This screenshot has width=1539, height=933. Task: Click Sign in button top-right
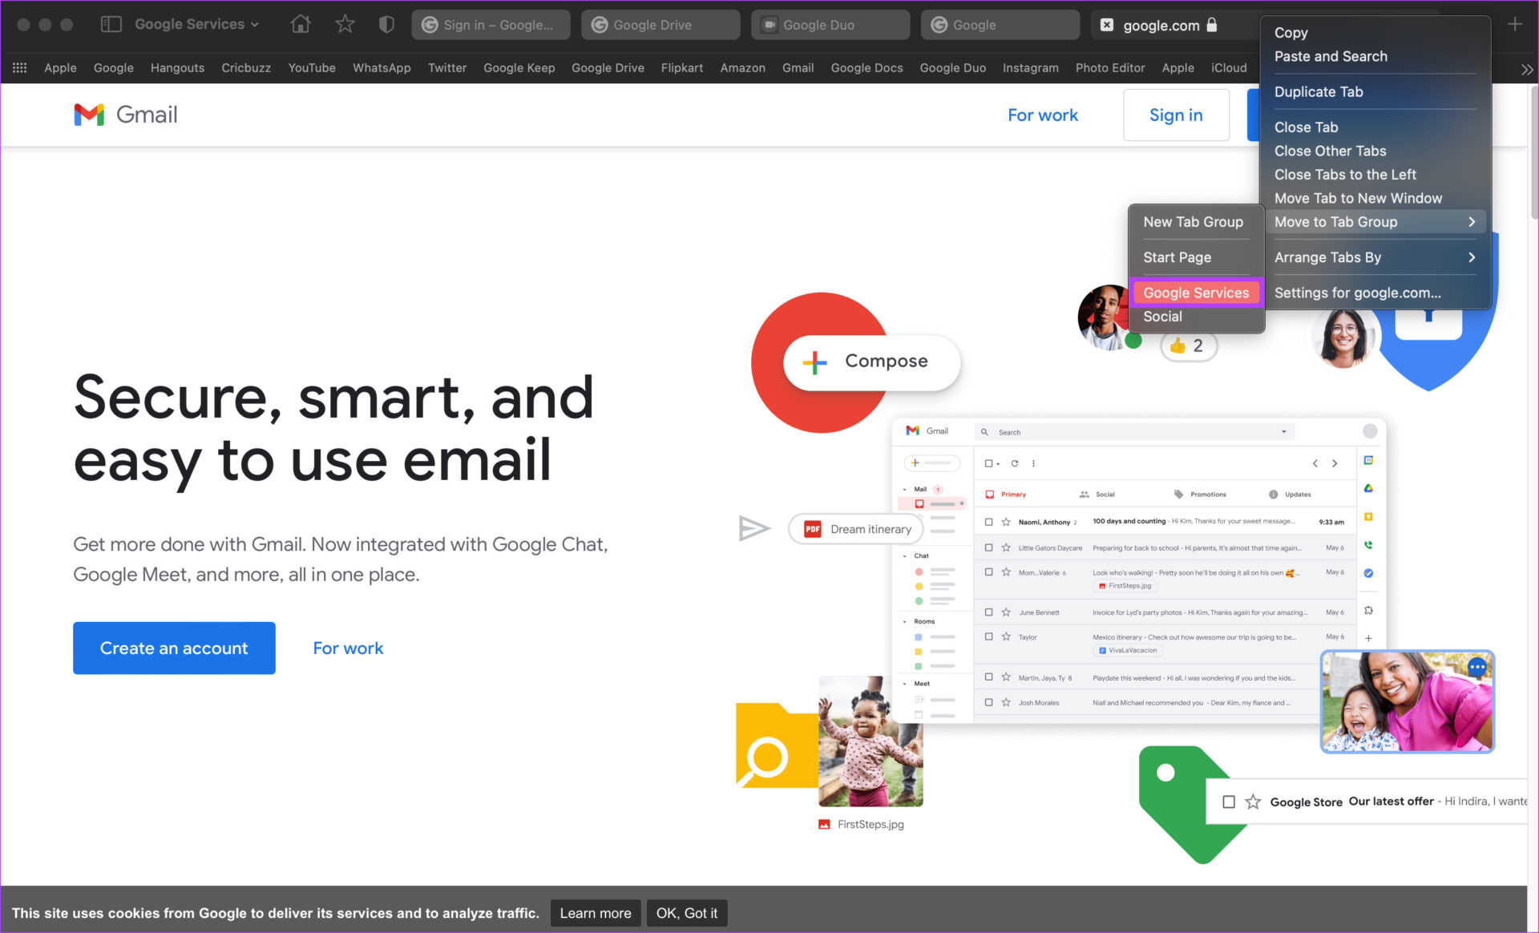(1176, 115)
